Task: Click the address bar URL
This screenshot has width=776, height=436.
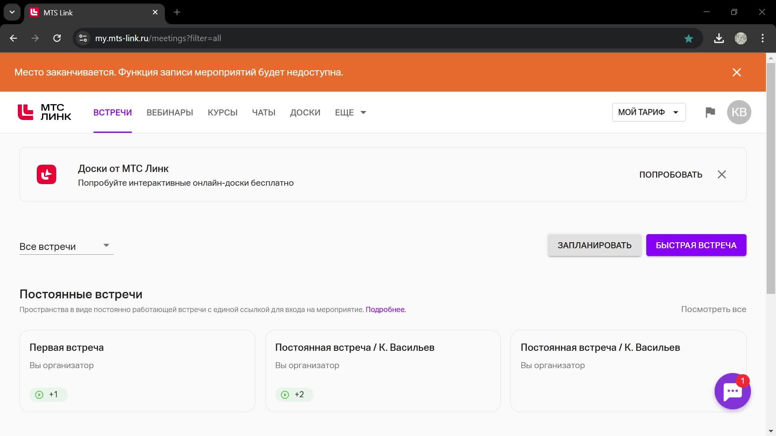Action: [x=158, y=38]
